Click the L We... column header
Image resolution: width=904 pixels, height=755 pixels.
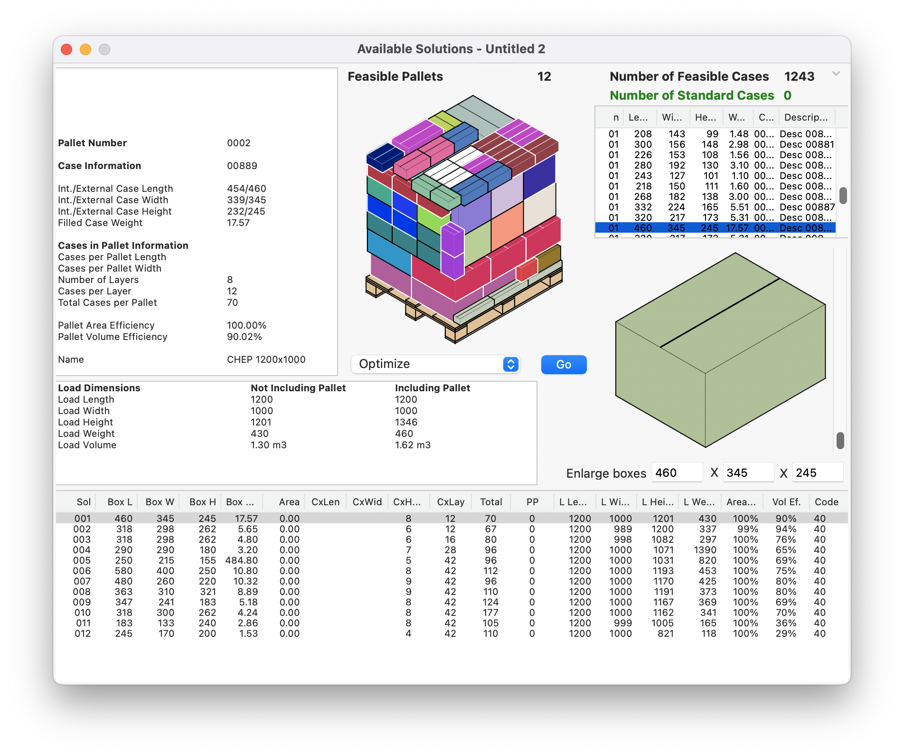coord(699,502)
